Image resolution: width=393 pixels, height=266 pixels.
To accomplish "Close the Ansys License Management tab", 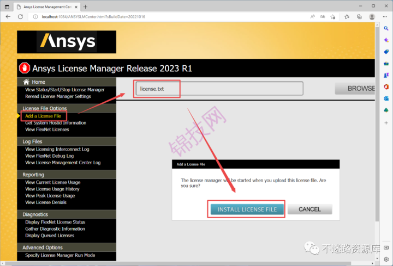I will coord(76,7).
